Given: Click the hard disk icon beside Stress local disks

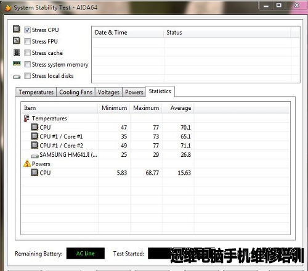Looking at the screenshot, I should tap(17, 77).
